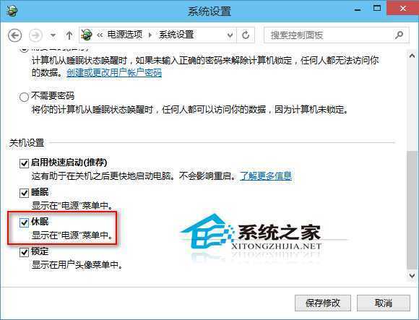The width and height of the screenshot is (419, 320).
Task: Click the power options icon in address bar
Action: coord(86,35)
